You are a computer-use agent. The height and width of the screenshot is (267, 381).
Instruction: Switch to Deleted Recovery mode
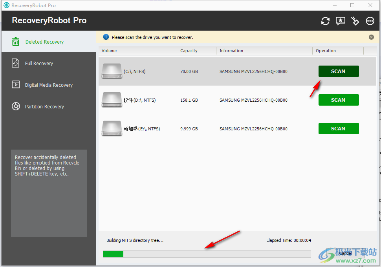(x=49, y=42)
